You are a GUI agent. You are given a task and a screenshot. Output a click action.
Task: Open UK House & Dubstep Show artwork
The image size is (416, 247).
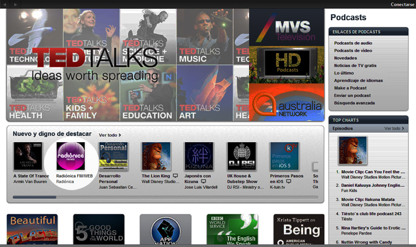[241, 156]
